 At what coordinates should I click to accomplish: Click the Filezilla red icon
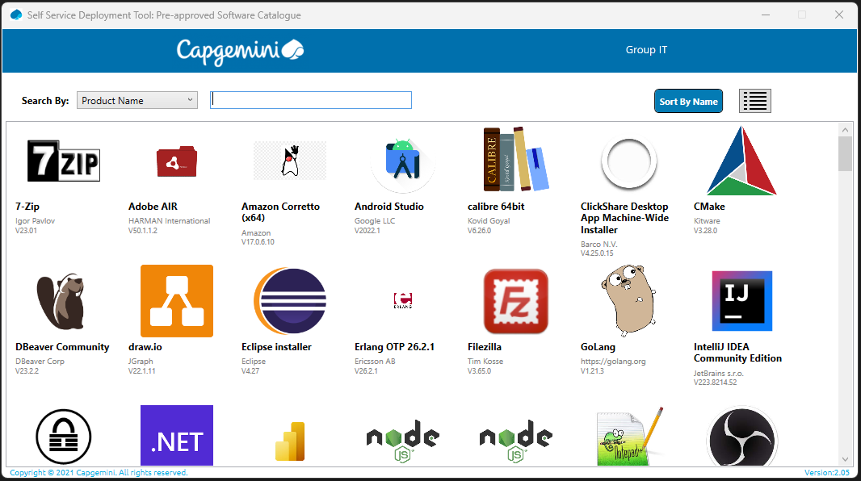pyautogui.click(x=515, y=301)
